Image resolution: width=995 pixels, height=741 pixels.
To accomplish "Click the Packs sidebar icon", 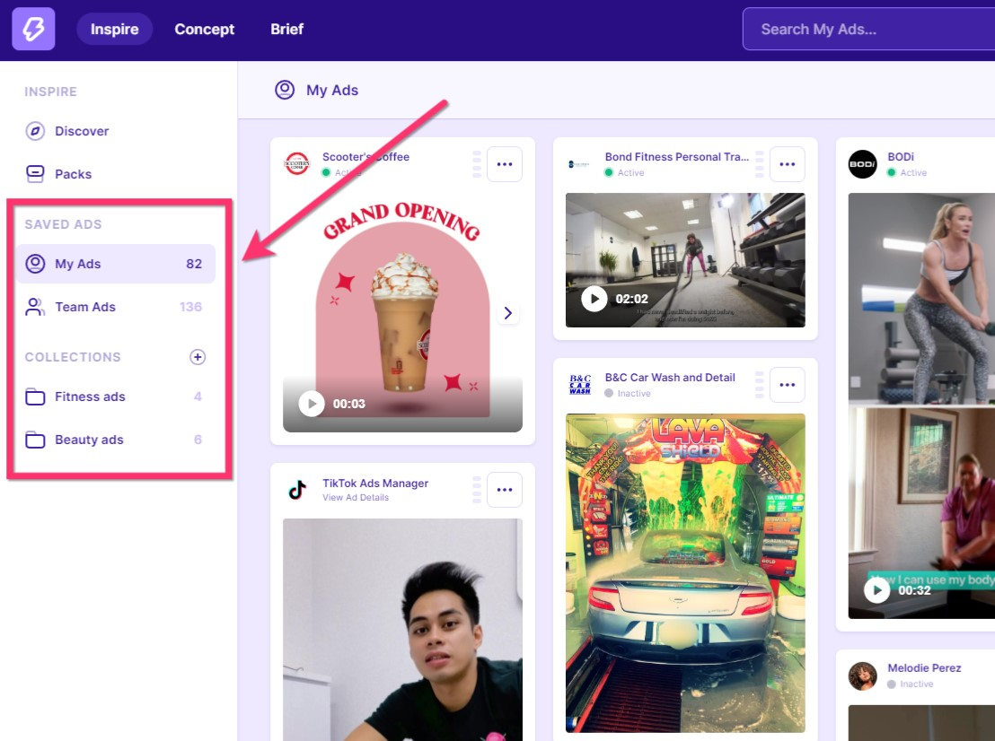I will pos(35,174).
